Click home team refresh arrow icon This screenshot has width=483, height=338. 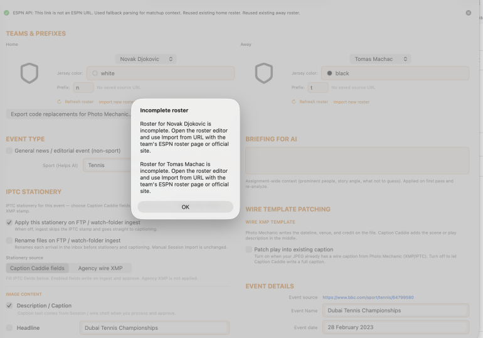coord(59,101)
